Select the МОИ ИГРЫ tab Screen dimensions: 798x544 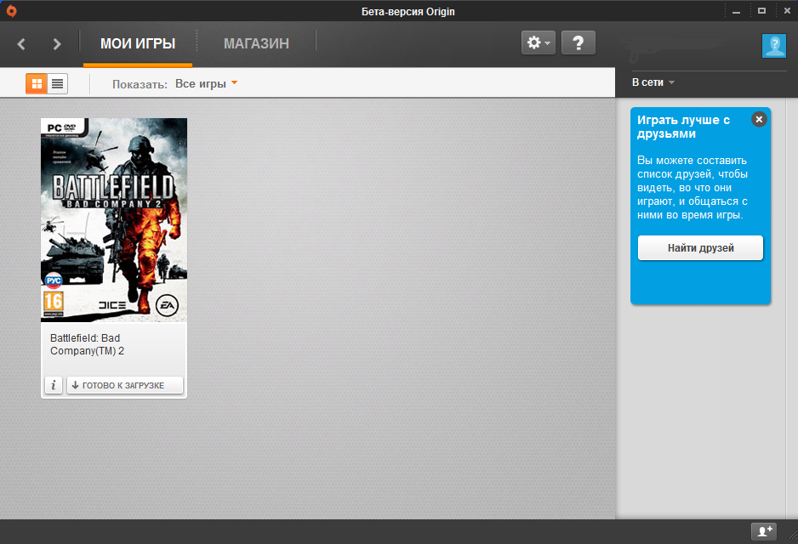tap(138, 43)
